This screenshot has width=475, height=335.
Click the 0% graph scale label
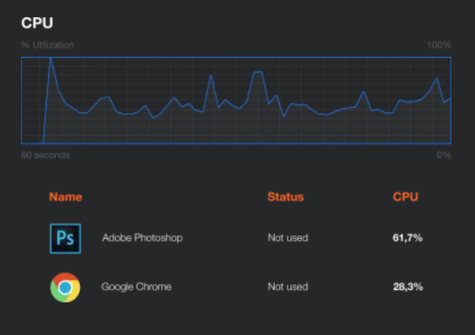pos(444,155)
